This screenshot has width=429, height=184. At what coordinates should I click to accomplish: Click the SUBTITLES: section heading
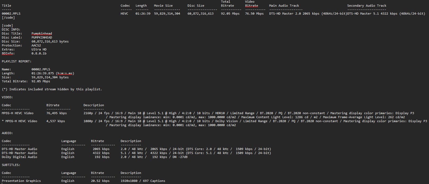pos(11,165)
